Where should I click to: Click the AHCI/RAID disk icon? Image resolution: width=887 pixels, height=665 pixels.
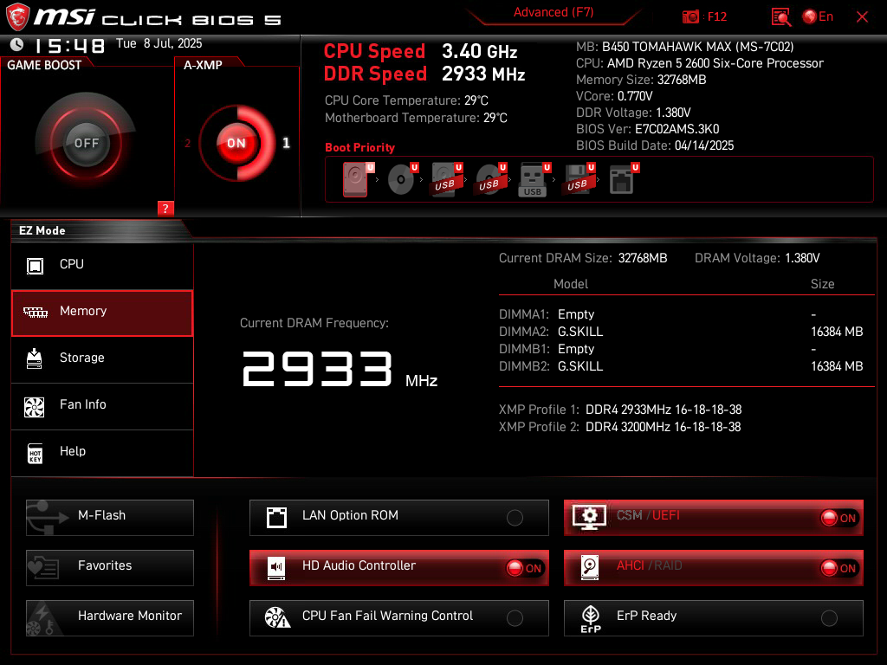[x=589, y=568]
